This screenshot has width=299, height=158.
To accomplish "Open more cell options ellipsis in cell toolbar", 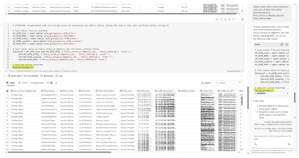I will 238,20.
